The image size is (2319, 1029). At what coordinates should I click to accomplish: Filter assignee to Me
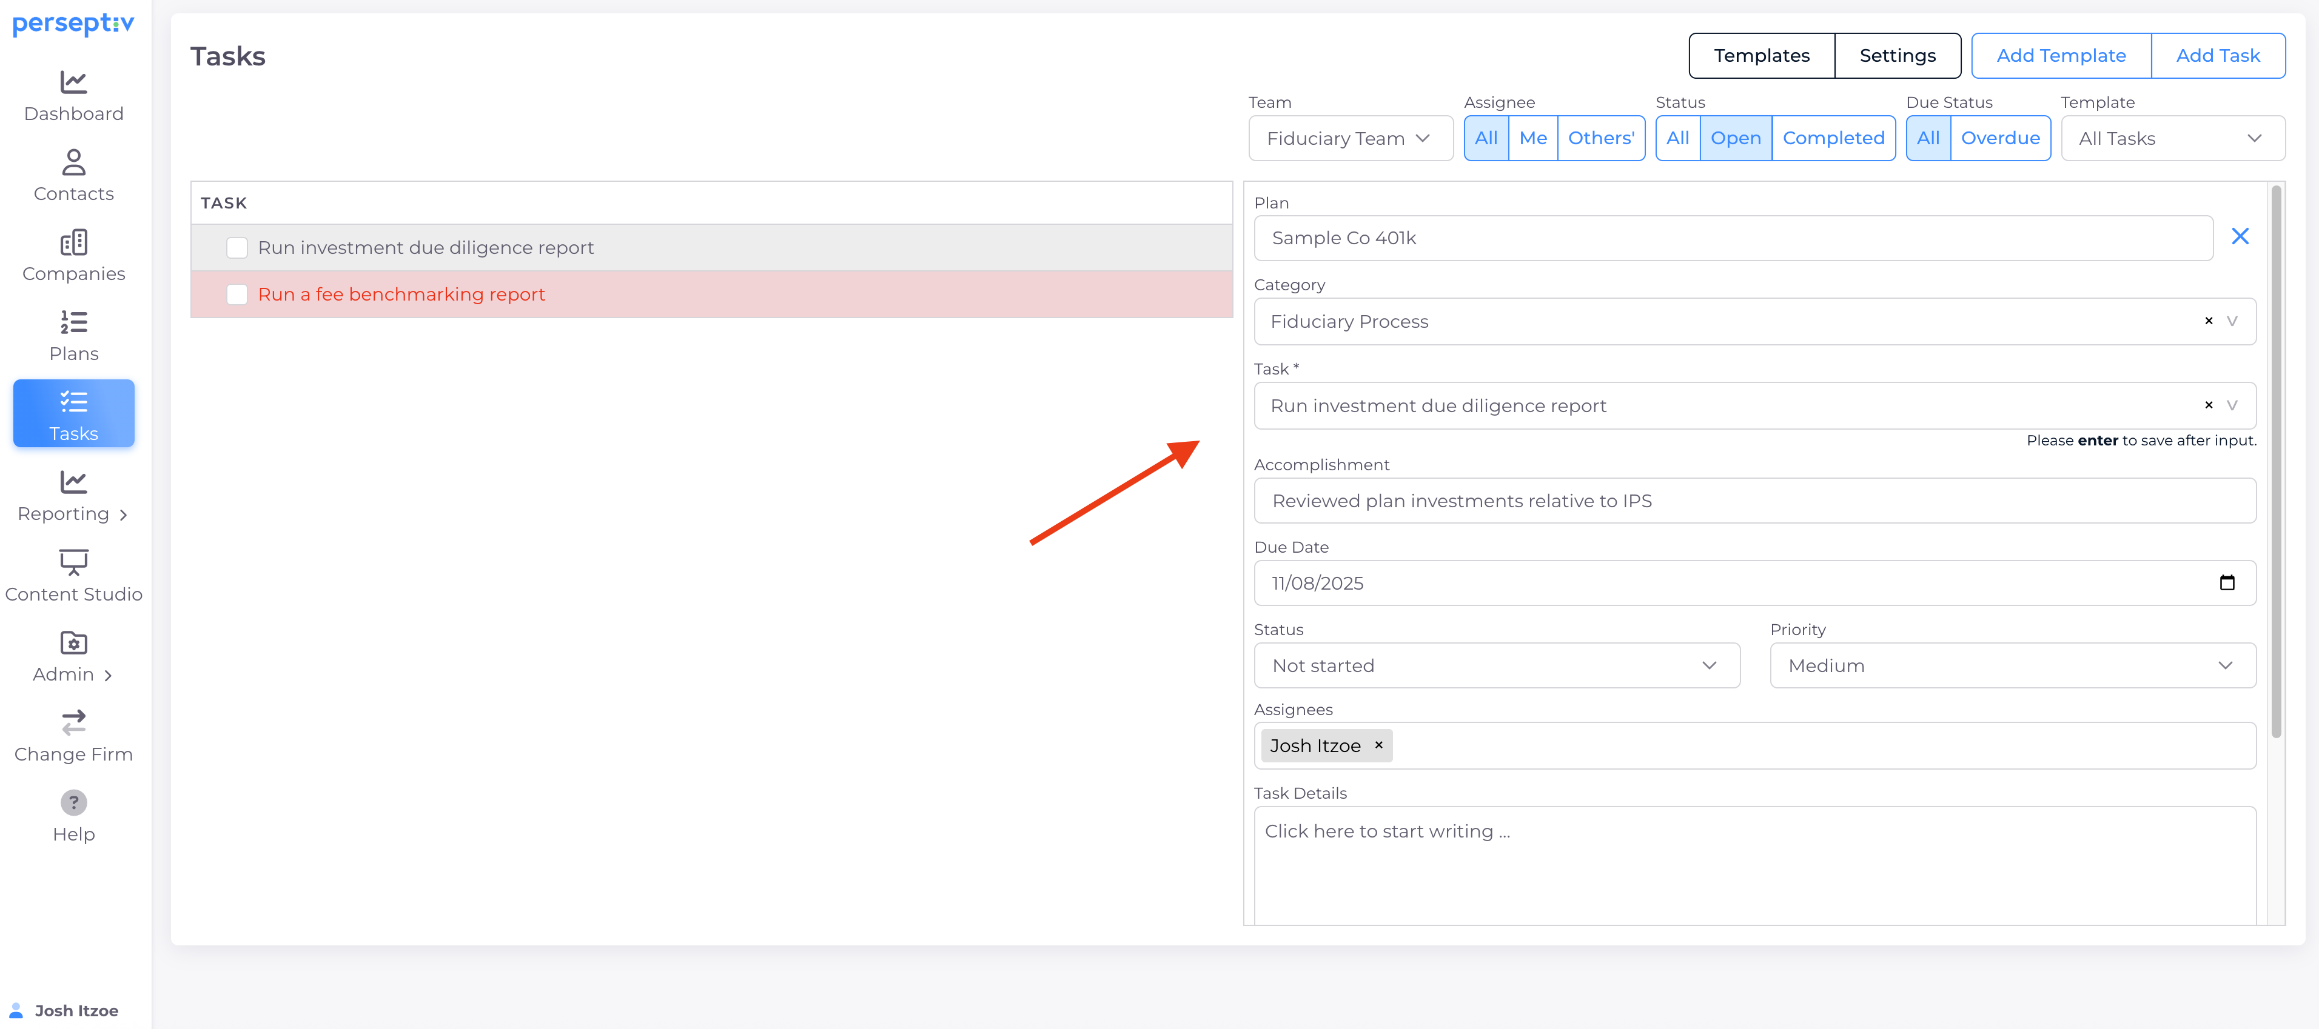(1532, 139)
